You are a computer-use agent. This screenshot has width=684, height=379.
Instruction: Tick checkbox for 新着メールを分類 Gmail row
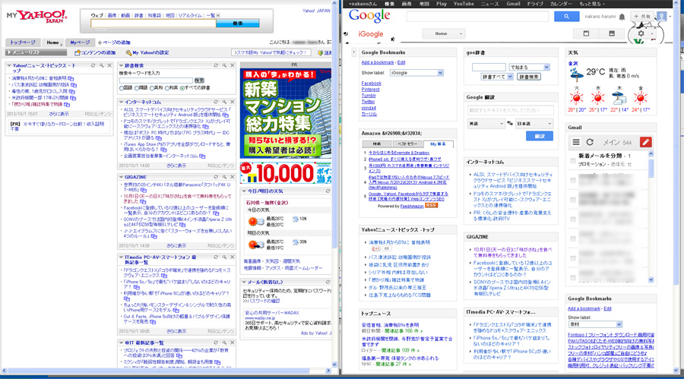pyautogui.click(x=573, y=160)
